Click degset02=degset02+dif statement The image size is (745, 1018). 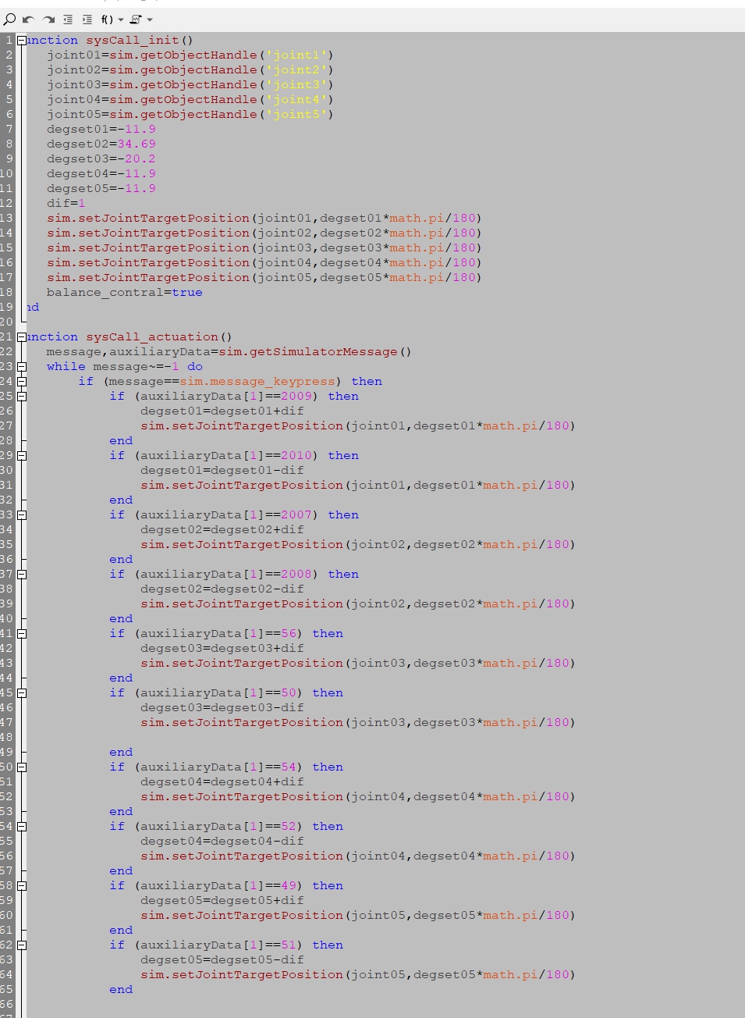click(x=222, y=530)
